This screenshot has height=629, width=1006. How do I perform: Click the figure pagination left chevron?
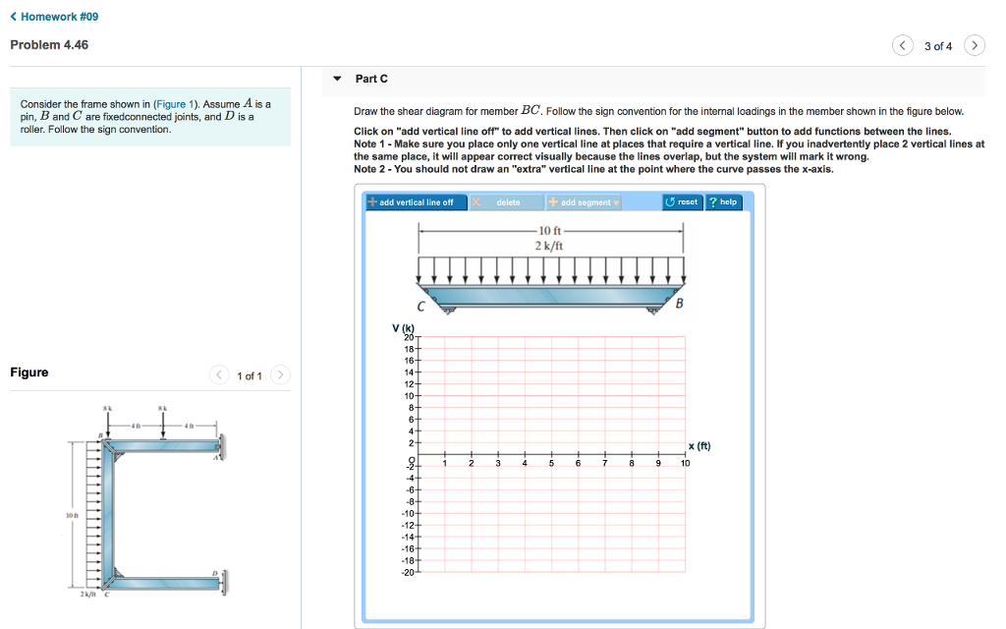tap(217, 374)
